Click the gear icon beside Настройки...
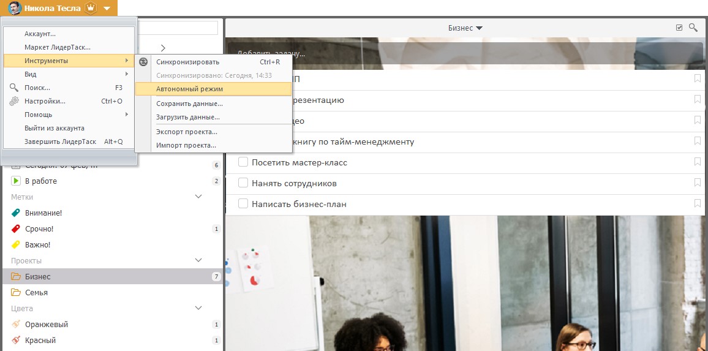This screenshot has height=351, width=708. (x=14, y=101)
